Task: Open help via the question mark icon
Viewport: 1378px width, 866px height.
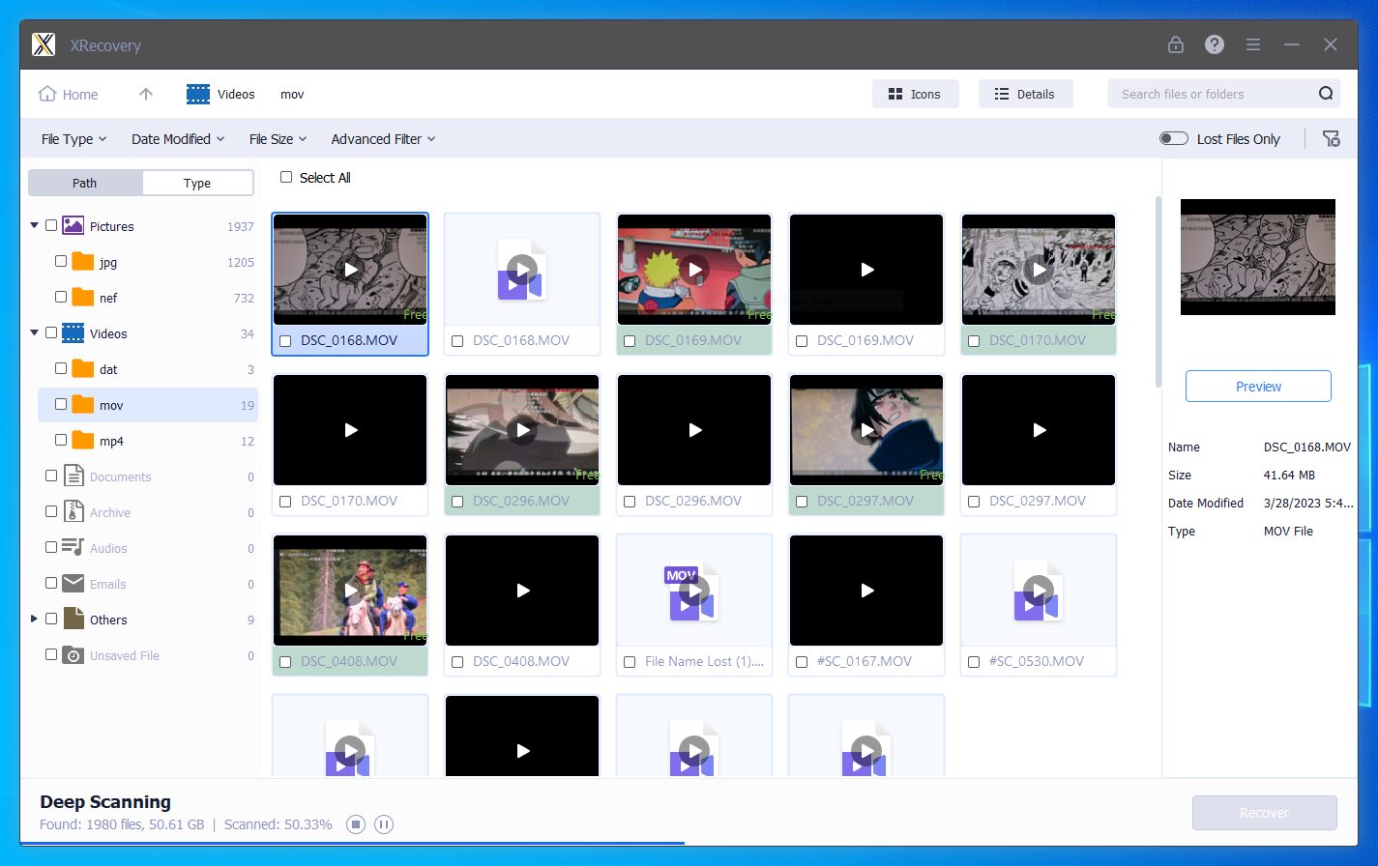Action: click(1215, 44)
